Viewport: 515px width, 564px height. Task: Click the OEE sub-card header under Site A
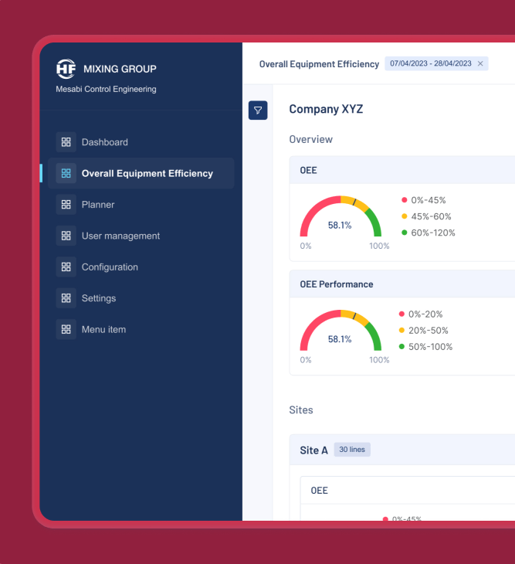point(408,491)
